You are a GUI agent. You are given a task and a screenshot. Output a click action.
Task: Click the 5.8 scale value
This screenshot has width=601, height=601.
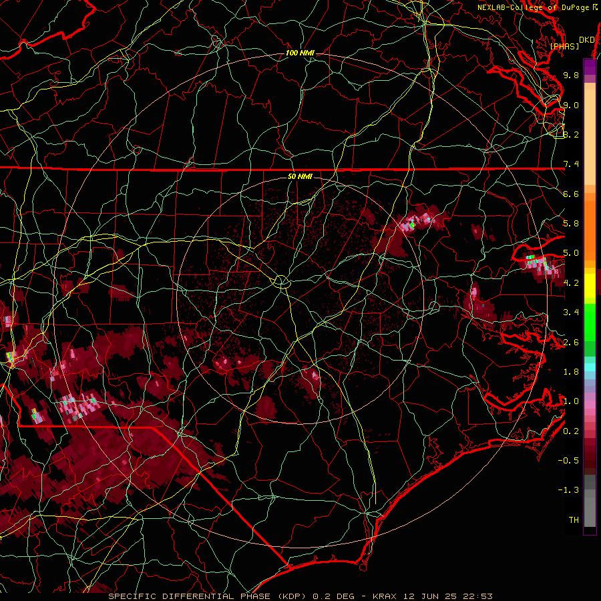(x=571, y=224)
